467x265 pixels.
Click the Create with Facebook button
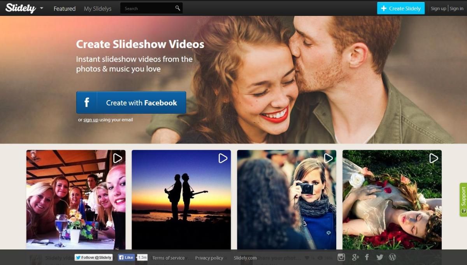pyautogui.click(x=131, y=103)
